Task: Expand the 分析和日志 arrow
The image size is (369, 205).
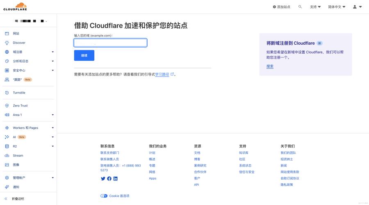Action: pyautogui.click(x=53, y=61)
